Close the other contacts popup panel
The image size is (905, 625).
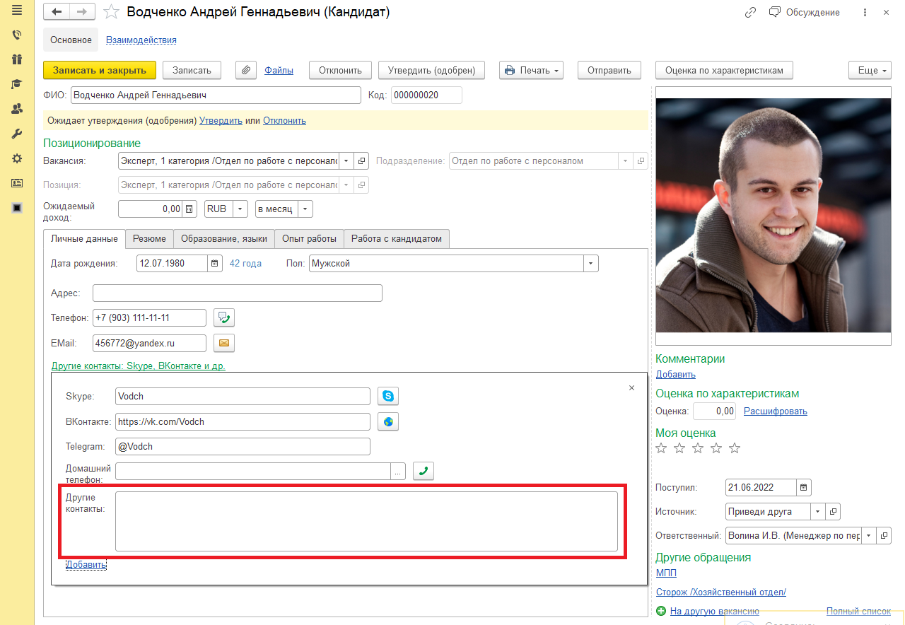tap(631, 387)
